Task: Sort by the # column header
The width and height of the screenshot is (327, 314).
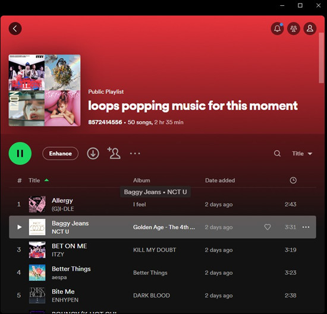Action: 20,180
